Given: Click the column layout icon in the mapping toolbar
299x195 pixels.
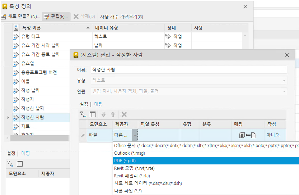Looking at the screenshot, I should pyautogui.click(x=93, y=114).
